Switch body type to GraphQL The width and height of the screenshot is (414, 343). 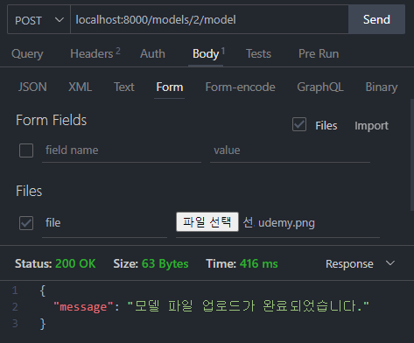[x=320, y=87]
